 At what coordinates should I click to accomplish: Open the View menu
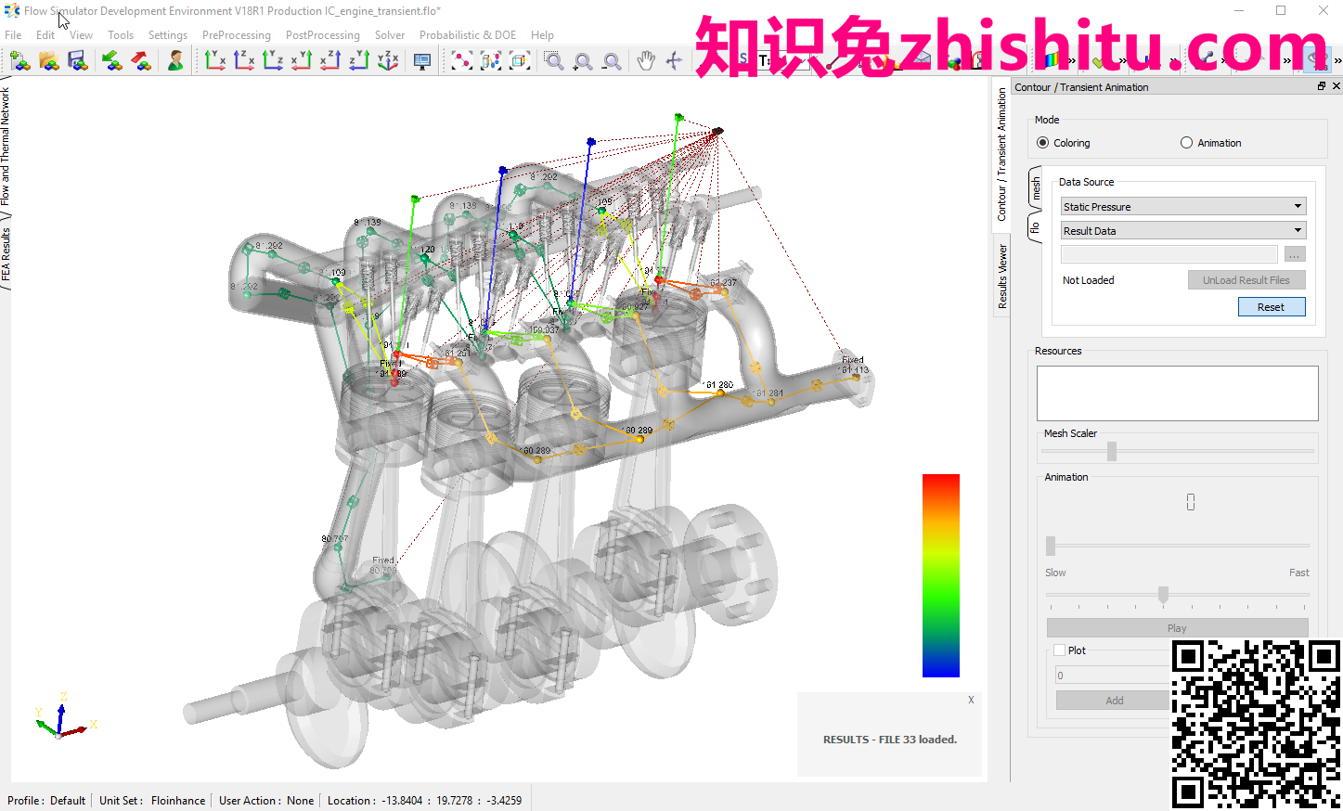82,35
